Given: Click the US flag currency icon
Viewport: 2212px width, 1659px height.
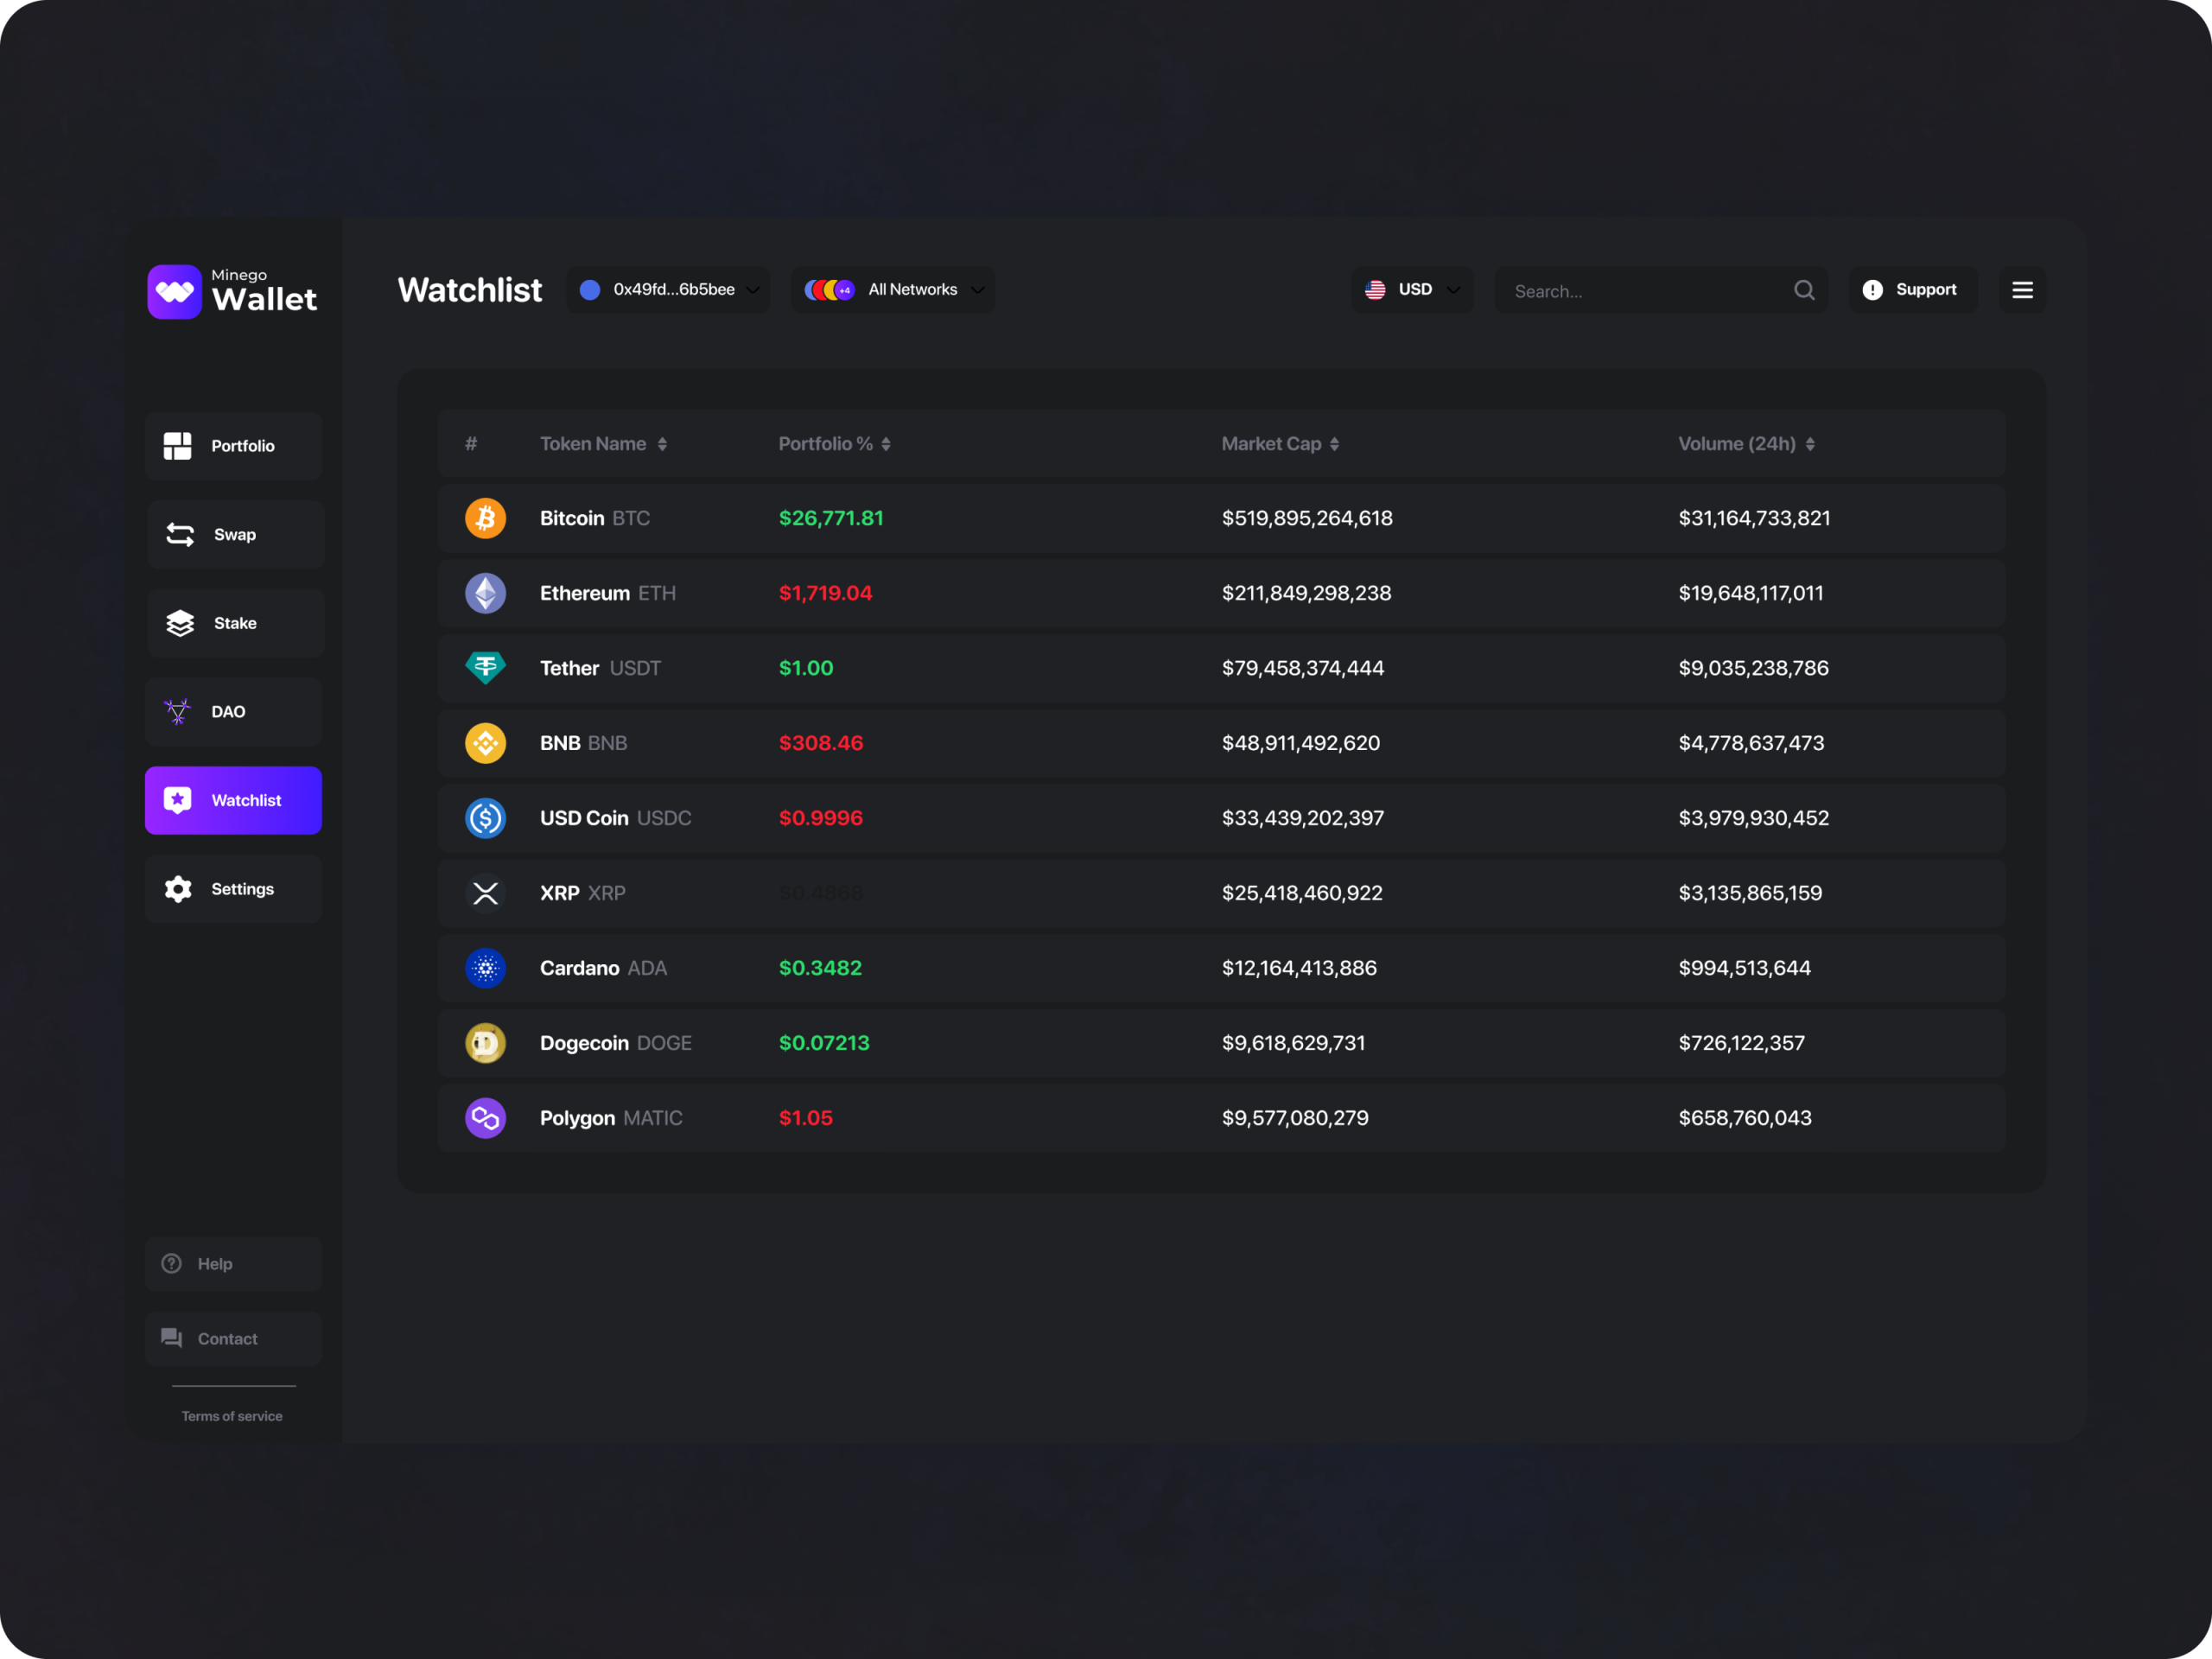Looking at the screenshot, I should [1376, 290].
